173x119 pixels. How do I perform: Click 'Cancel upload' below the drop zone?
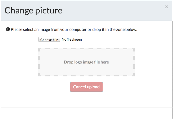click(x=86, y=87)
